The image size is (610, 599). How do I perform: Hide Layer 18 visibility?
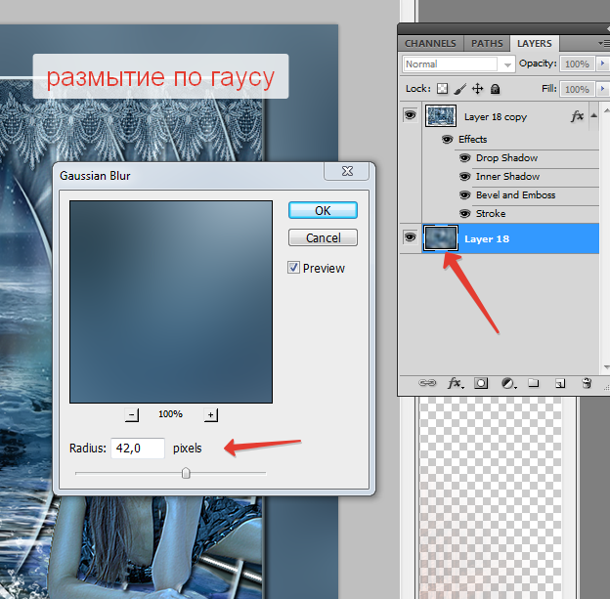(410, 237)
